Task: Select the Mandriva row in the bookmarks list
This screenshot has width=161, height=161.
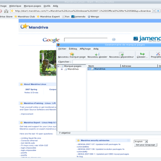Action: tap(124, 69)
